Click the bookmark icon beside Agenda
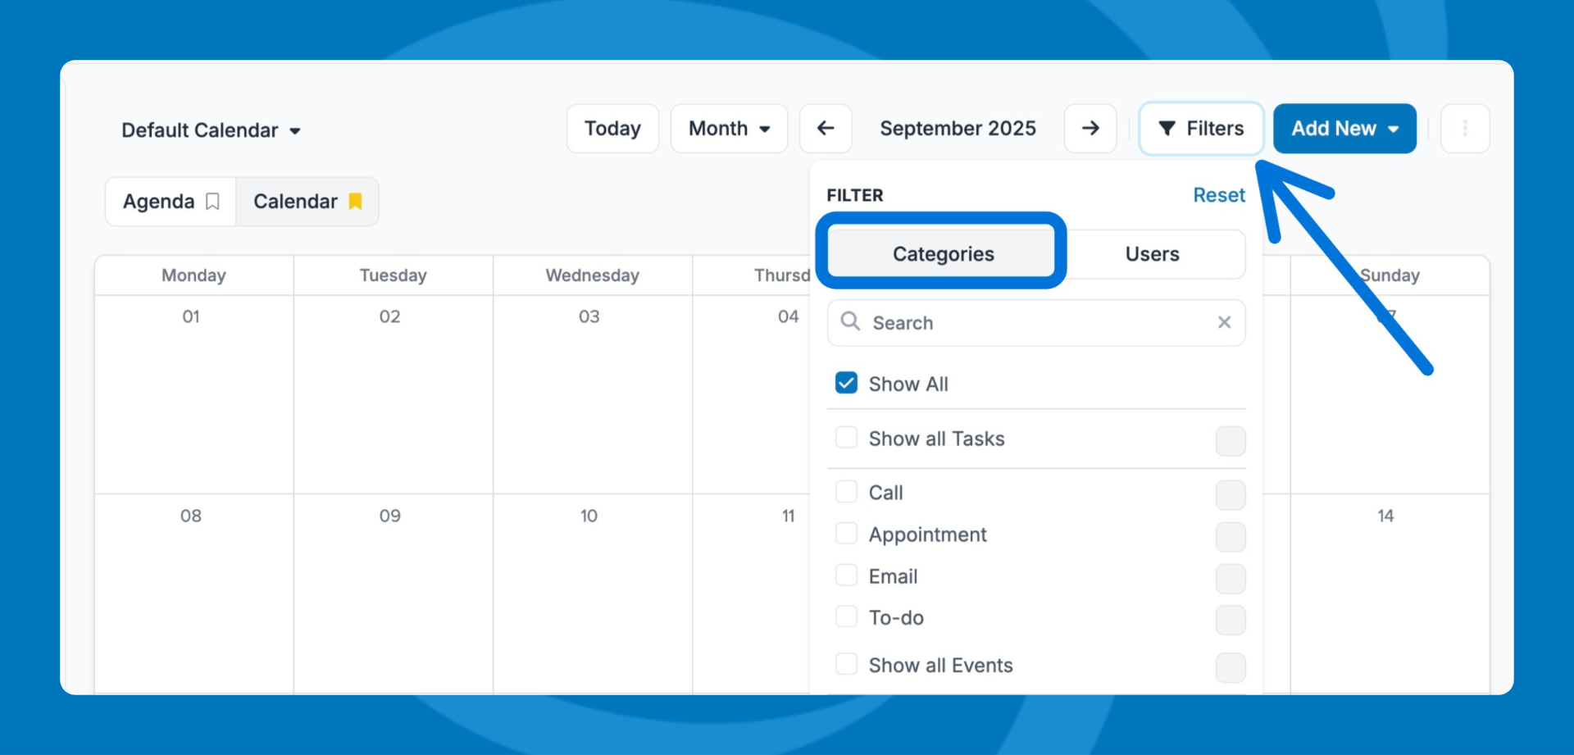This screenshot has height=755, width=1574. (x=212, y=202)
